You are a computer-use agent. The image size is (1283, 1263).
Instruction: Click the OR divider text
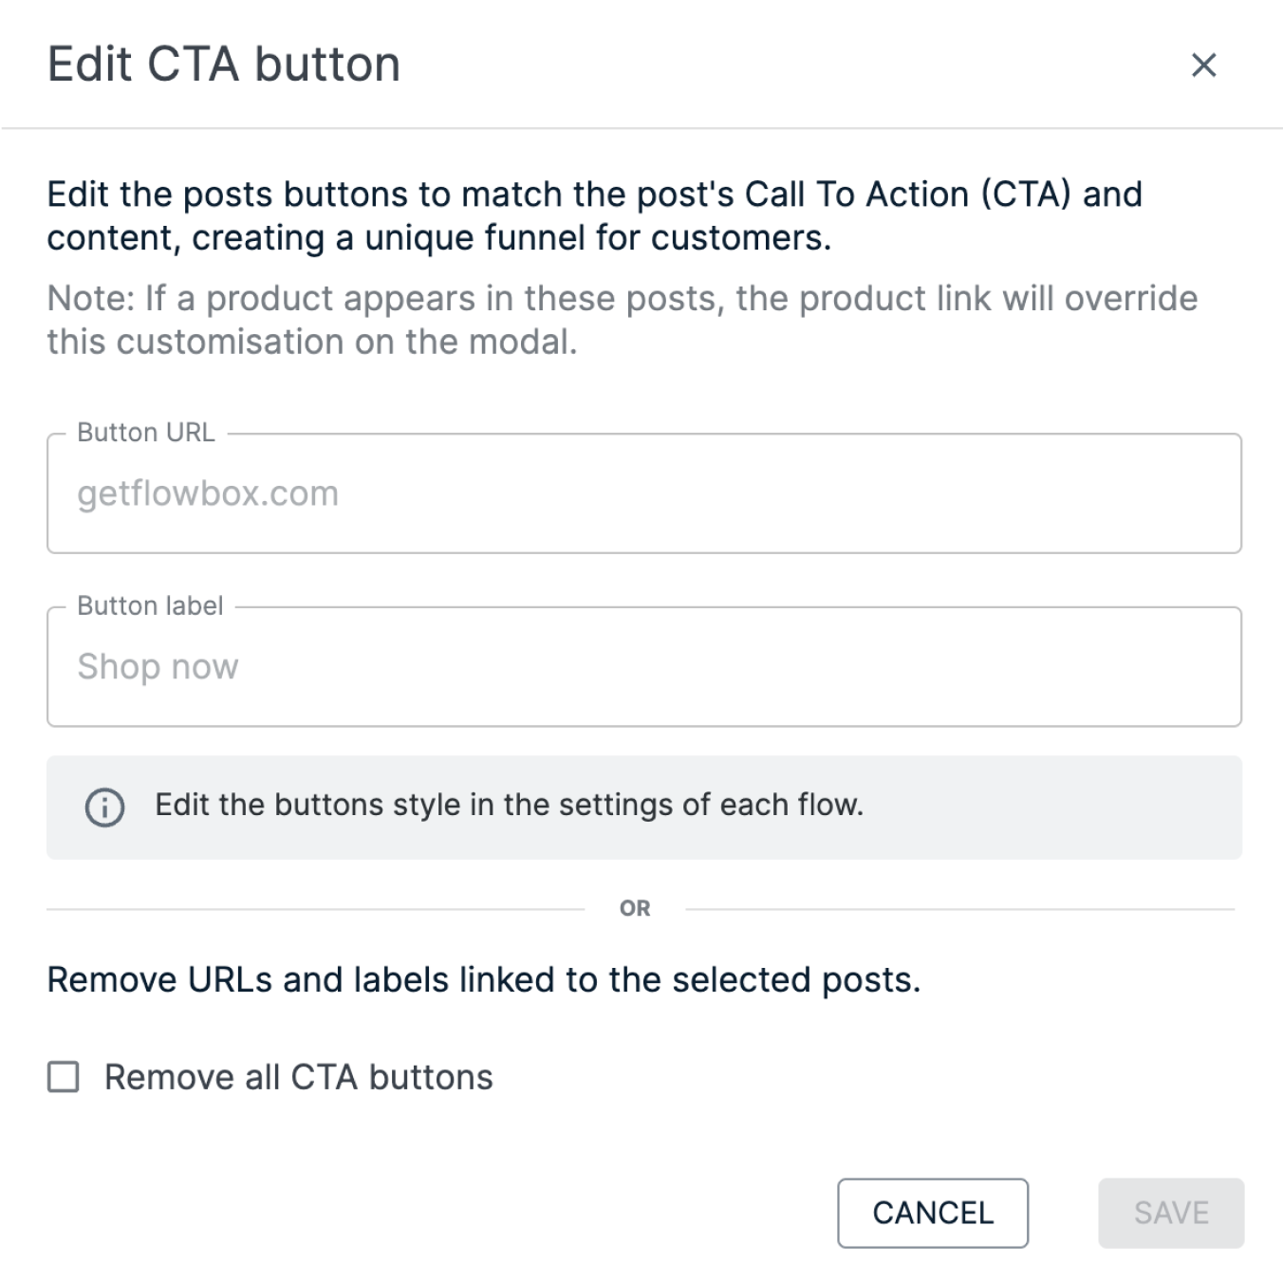(635, 908)
